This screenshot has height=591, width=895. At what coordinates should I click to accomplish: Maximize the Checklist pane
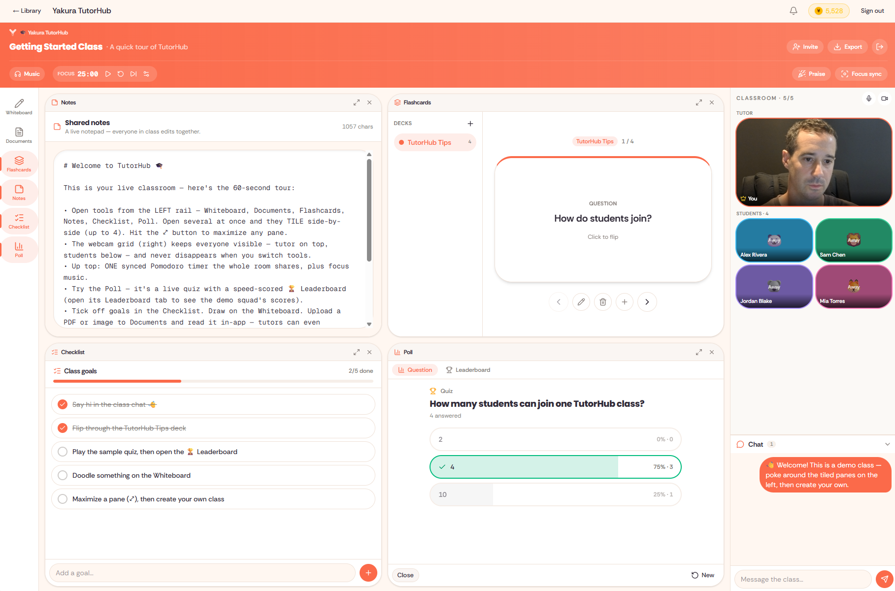click(356, 352)
